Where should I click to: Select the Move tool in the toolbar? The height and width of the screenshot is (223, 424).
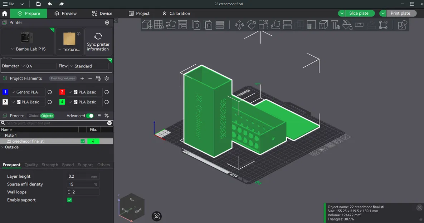click(239, 25)
